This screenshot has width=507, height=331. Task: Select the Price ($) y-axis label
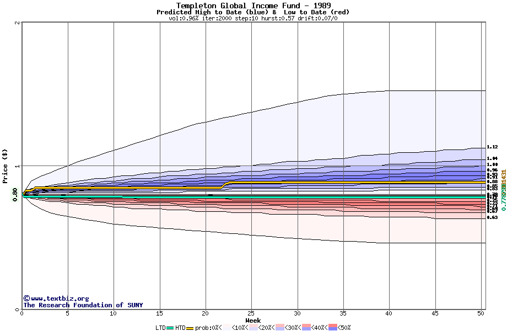6,165
